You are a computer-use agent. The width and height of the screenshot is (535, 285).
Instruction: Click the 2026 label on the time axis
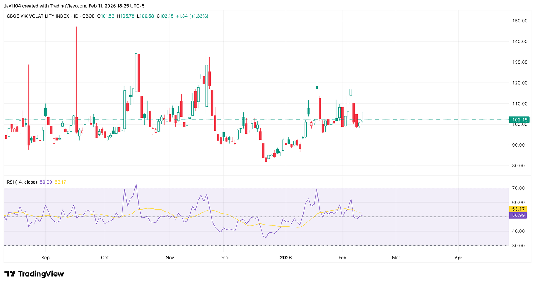[286, 258]
